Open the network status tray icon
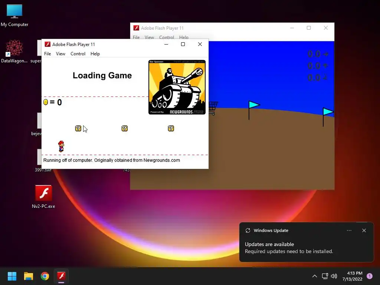 point(325,276)
